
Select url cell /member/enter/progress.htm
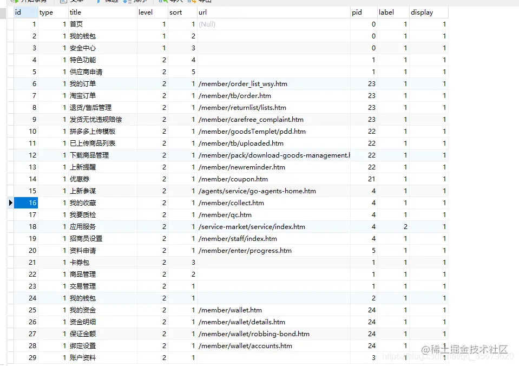click(x=274, y=251)
